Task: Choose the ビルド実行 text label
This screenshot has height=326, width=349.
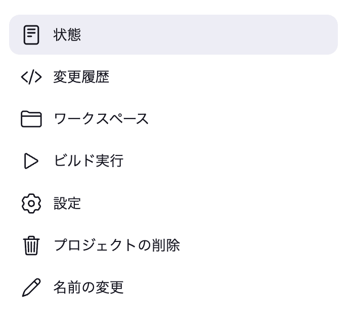Action: pos(89,161)
